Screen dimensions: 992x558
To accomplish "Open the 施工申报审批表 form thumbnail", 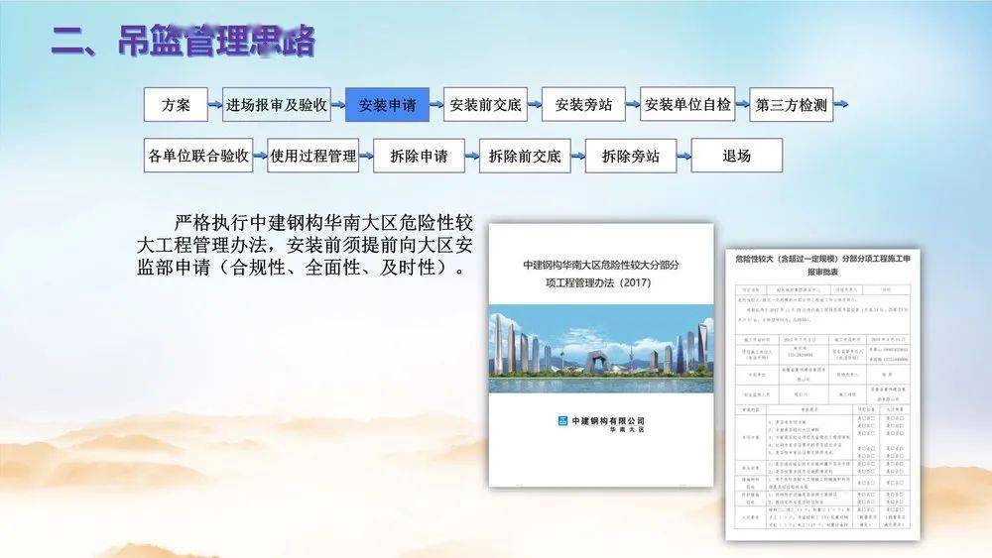I will [822, 394].
